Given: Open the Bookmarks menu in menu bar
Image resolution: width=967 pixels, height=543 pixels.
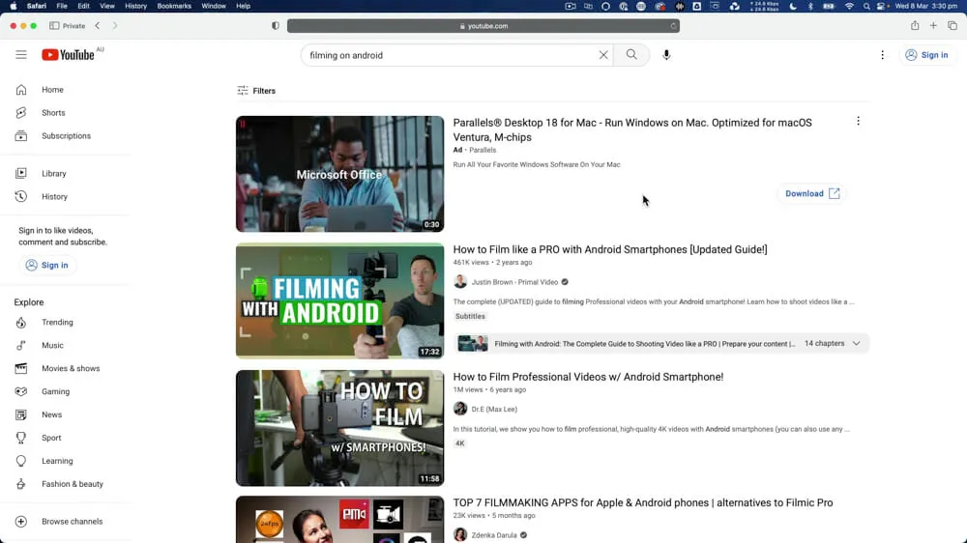Looking at the screenshot, I should (x=174, y=6).
